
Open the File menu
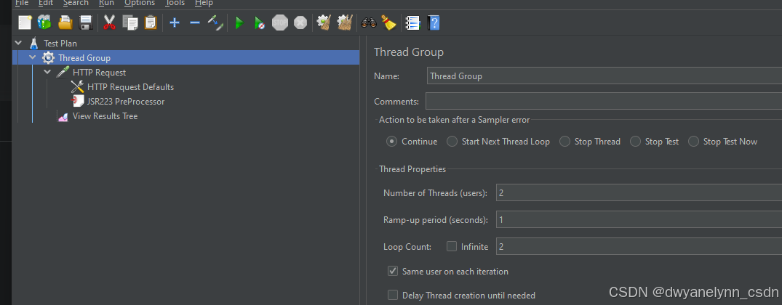(21, 3)
